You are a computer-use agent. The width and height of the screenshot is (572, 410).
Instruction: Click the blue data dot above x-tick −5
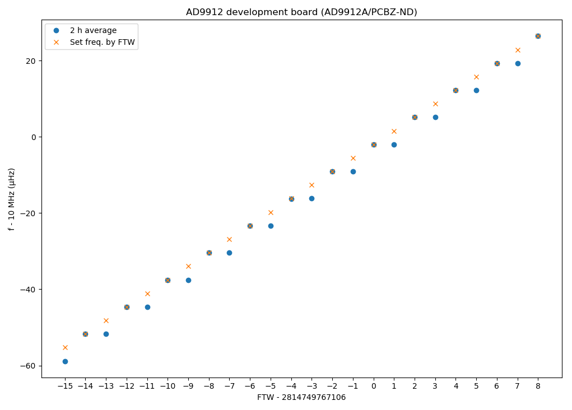[x=271, y=226]
